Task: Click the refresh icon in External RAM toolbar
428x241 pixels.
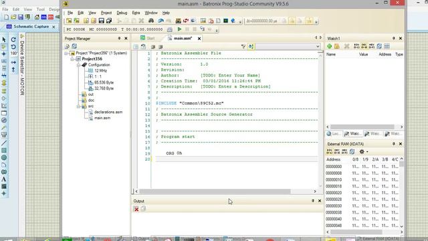Action: point(352,151)
